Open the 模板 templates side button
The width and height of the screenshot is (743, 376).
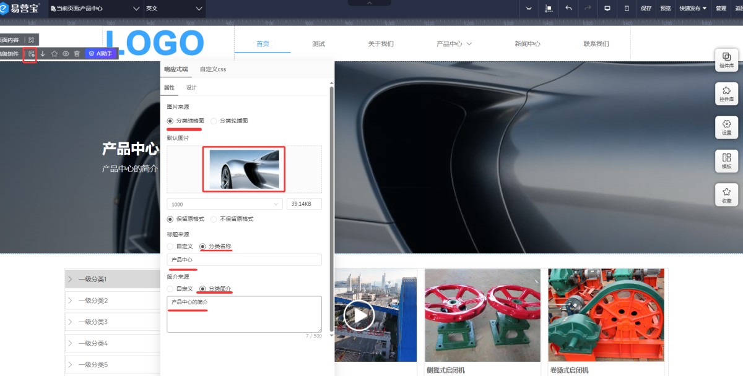tap(726, 161)
